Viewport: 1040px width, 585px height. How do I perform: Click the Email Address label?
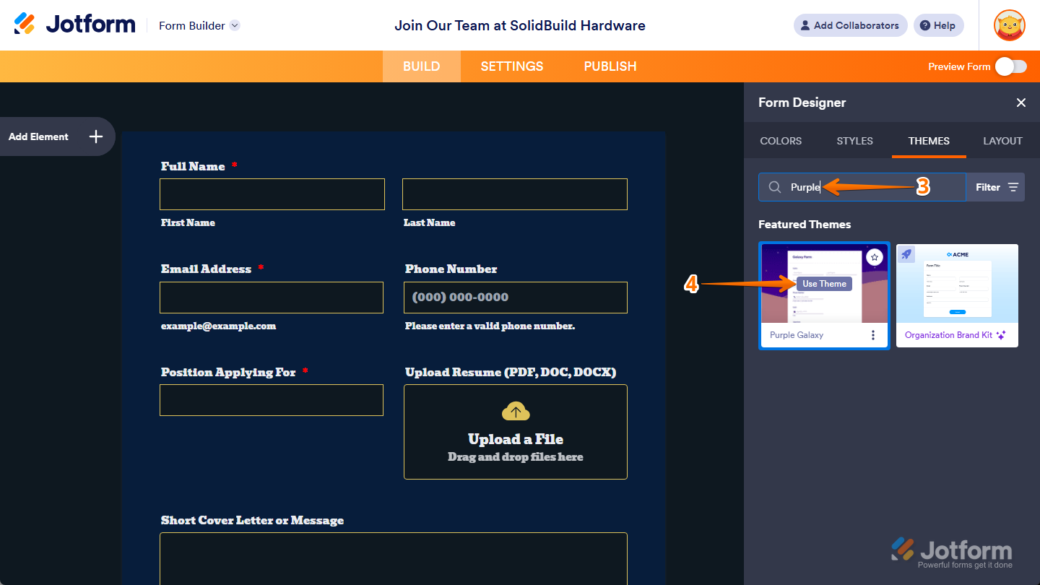tap(206, 269)
